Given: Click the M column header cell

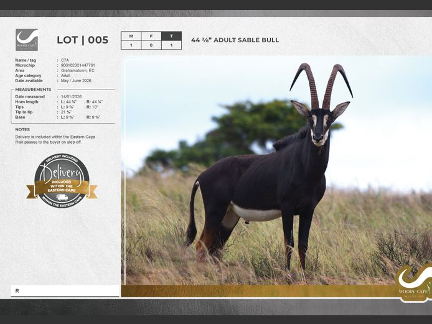Looking at the screenshot, I should (131, 36).
